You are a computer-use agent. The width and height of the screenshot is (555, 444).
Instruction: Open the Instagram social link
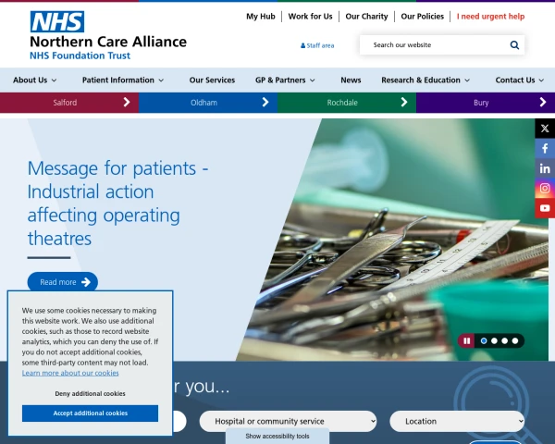click(545, 188)
